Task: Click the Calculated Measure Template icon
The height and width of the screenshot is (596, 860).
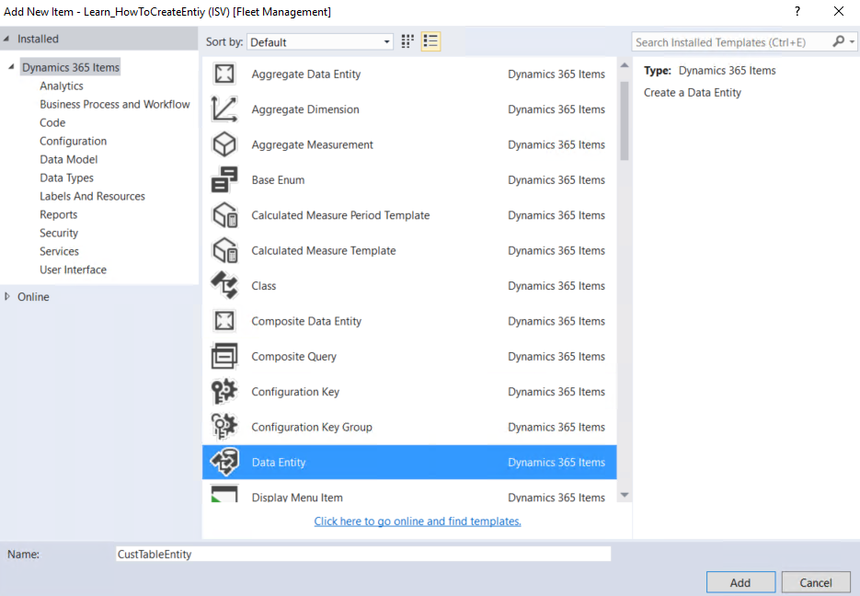Action: [x=224, y=250]
